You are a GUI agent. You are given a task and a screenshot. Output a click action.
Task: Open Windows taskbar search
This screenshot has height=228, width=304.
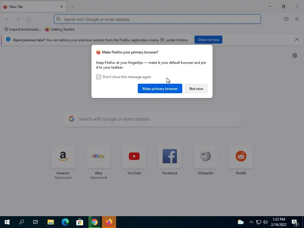tap(21, 222)
